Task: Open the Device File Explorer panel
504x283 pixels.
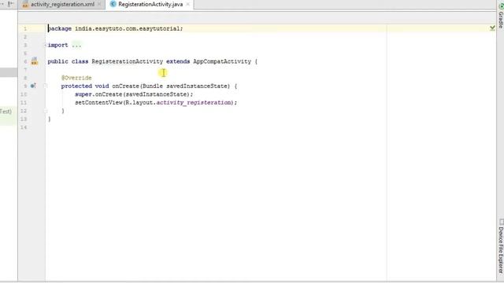Action: pyautogui.click(x=501, y=246)
